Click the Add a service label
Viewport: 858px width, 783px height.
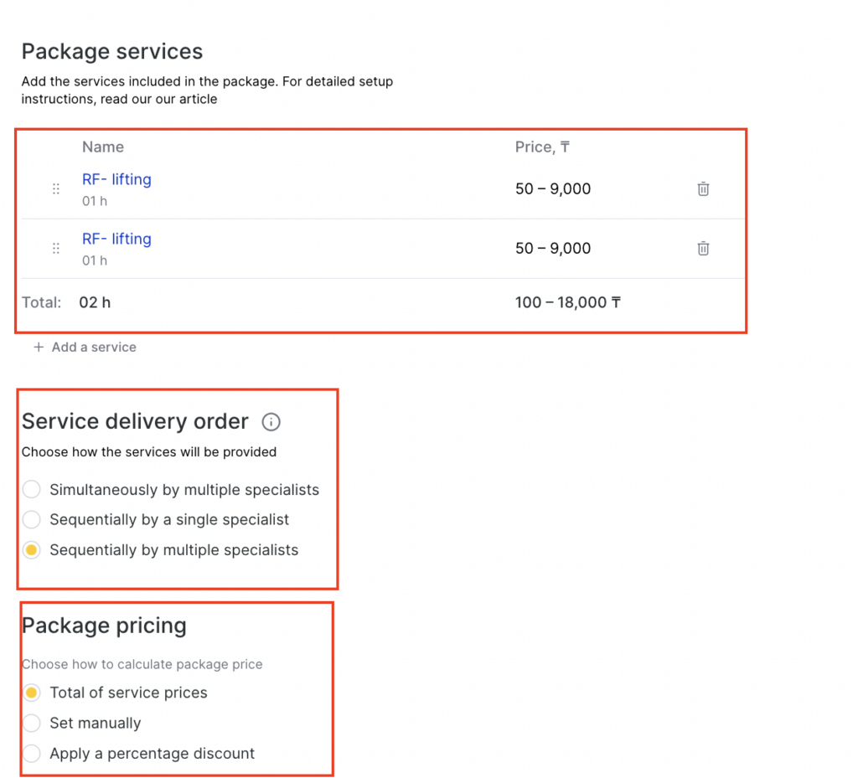[94, 348]
